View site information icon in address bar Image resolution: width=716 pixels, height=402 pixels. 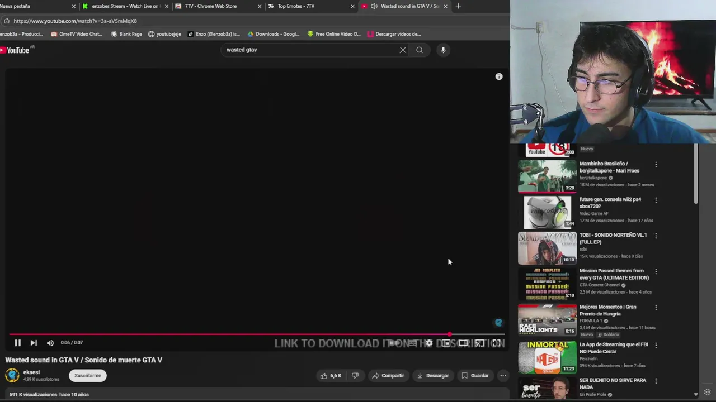tap(6, 21)
